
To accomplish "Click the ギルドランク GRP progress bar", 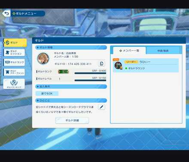I will [90, 73].
